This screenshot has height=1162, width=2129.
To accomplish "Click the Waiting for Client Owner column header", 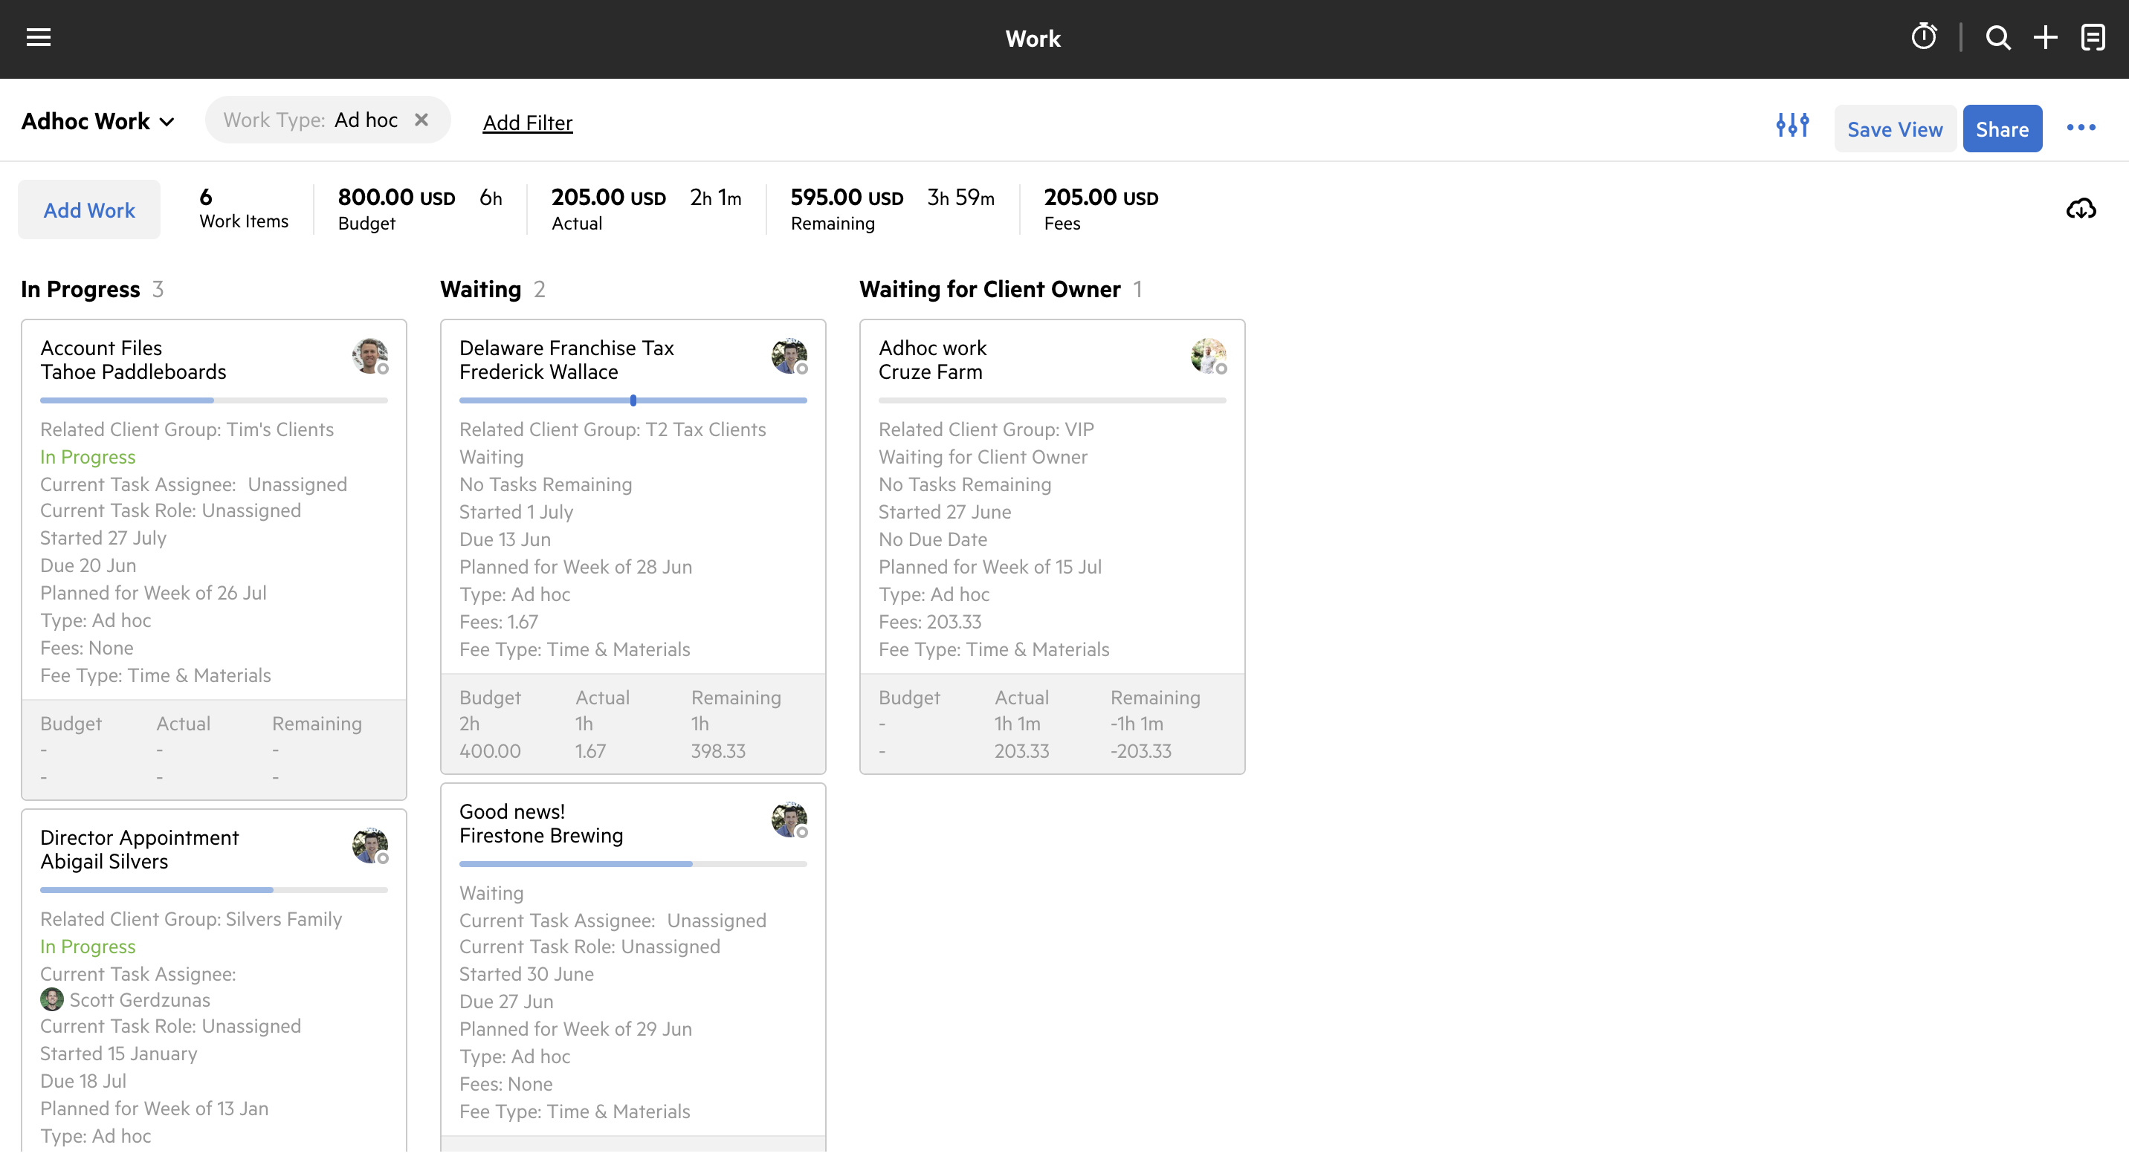I will point(989,289).
